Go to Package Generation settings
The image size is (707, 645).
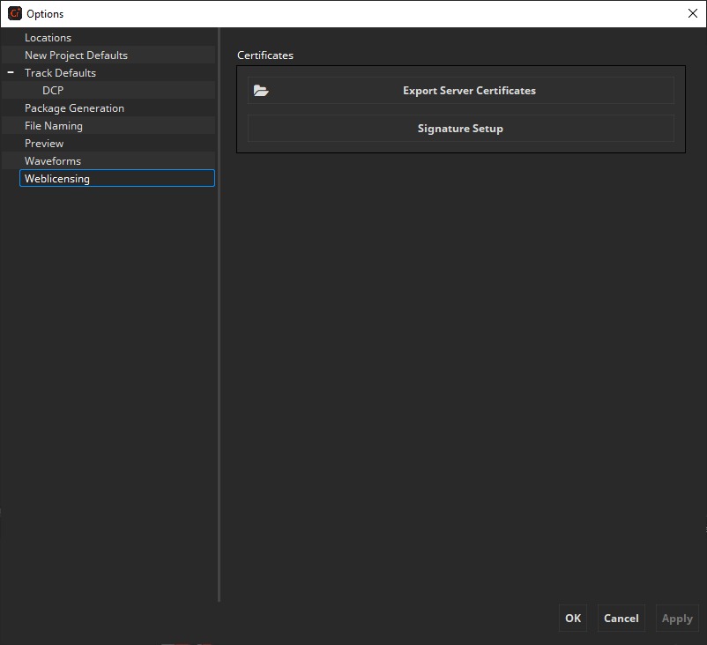pyautogui.click(x=74, y=108)
